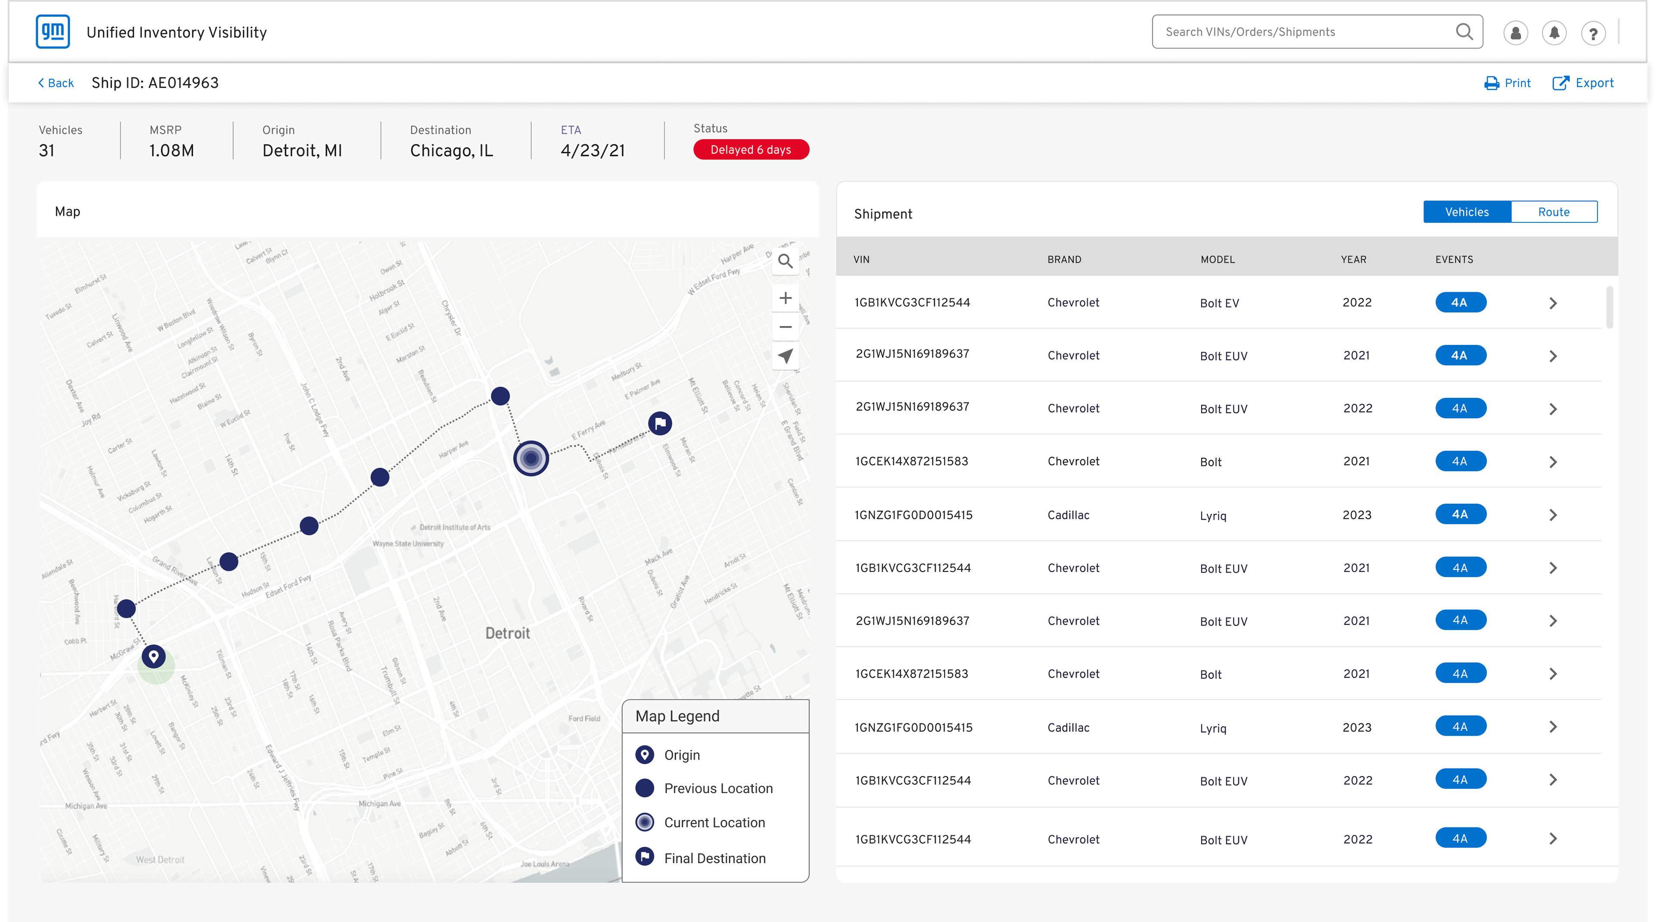1656x922 pixels.
Task: Click the Print button
Action: [1508, 83]
